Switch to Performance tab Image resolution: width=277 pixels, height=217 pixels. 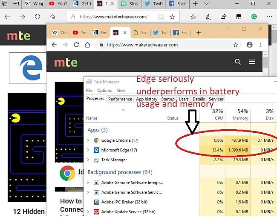tap(120, 99)
